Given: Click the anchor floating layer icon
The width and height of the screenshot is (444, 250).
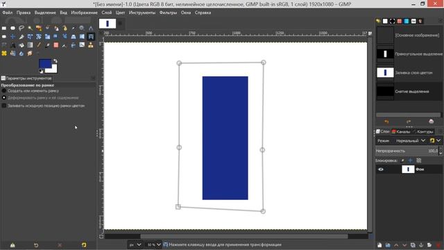Looking at the screenshot, I should (x=421, y=245).
